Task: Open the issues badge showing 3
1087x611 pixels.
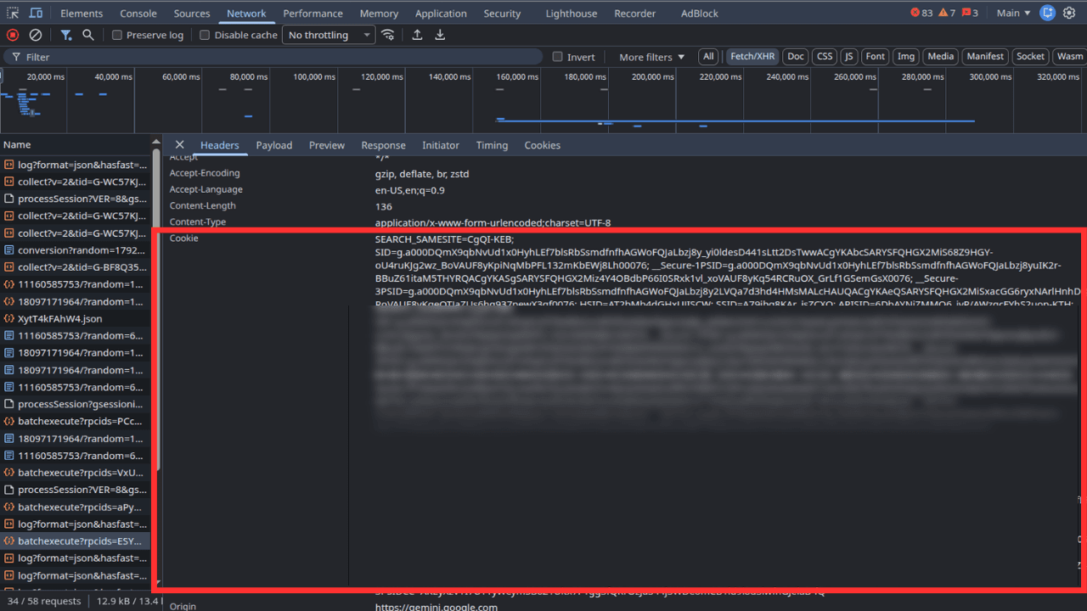Action: [970, 13]
